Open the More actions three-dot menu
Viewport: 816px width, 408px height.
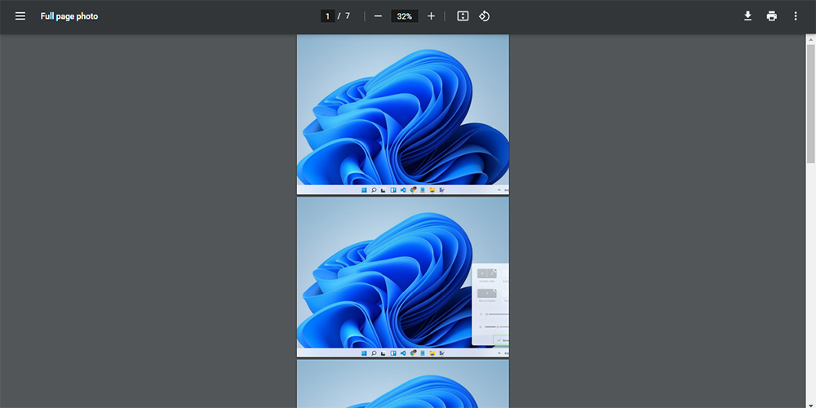pos(795,16)
